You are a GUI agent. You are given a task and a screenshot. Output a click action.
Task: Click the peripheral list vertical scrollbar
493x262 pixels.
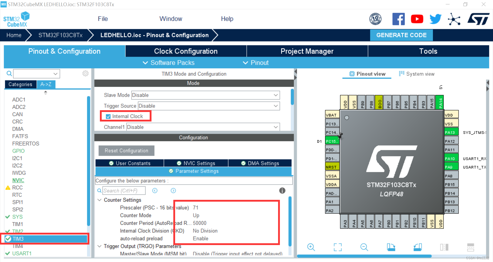point(89,161)
